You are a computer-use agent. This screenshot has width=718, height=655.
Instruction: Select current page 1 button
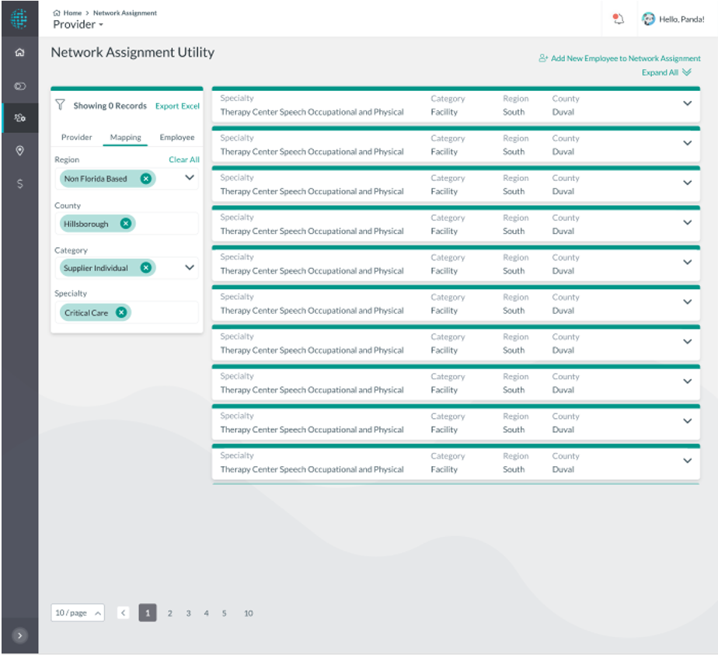(148, 613)
